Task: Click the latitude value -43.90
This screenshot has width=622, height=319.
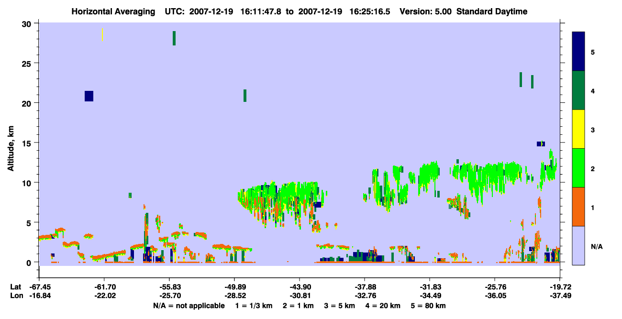Action: pos(300,287)
